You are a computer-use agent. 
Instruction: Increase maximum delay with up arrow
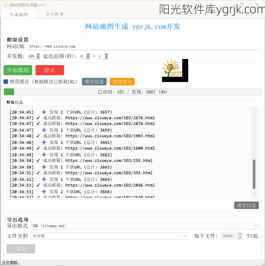(107, 55)
